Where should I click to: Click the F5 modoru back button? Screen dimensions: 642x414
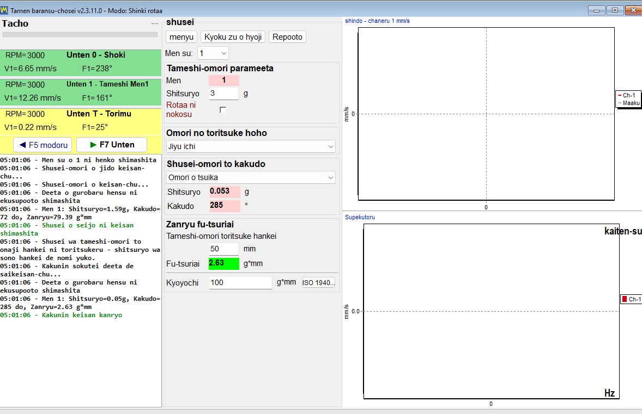pos(43,145)
